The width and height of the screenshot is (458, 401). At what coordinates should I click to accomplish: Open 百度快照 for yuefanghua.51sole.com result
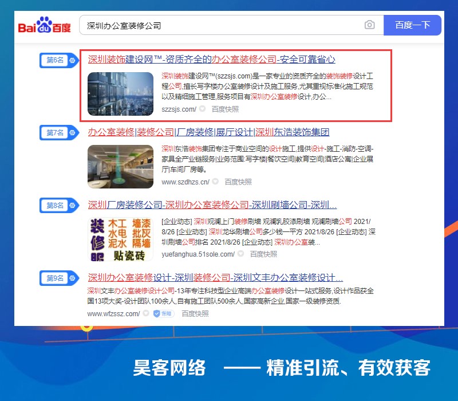coord(263,254)
